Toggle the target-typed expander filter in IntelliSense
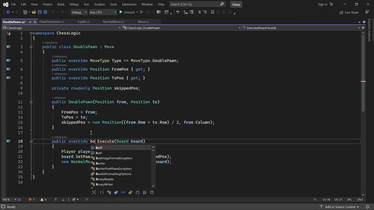This screenshot has width=374, height=210. [94, 192]
